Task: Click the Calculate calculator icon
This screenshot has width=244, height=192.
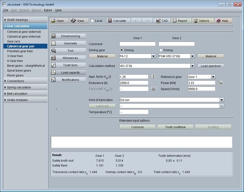Action: pos(110,21)
